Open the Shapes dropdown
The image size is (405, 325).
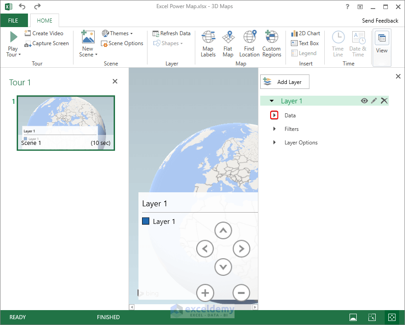click(168, 43)
